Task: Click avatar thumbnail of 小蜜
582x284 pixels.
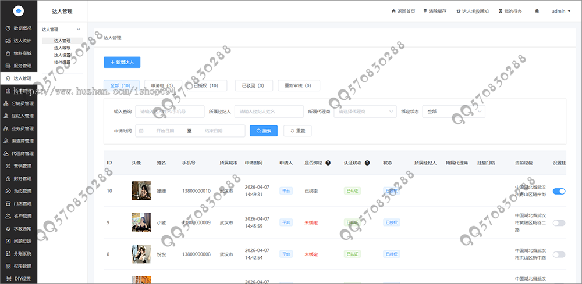Action: pyautogui.click(x=141, y=222)
